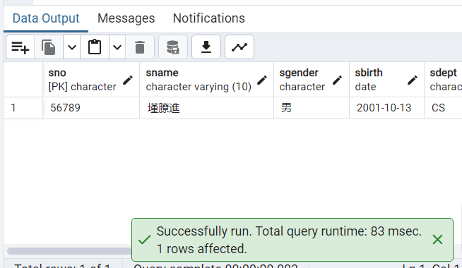Image resolution: width=462 pixels, height=268 pixels.
Task: Expand the copy options dropdown arrow
Action: tap(72, 47)
